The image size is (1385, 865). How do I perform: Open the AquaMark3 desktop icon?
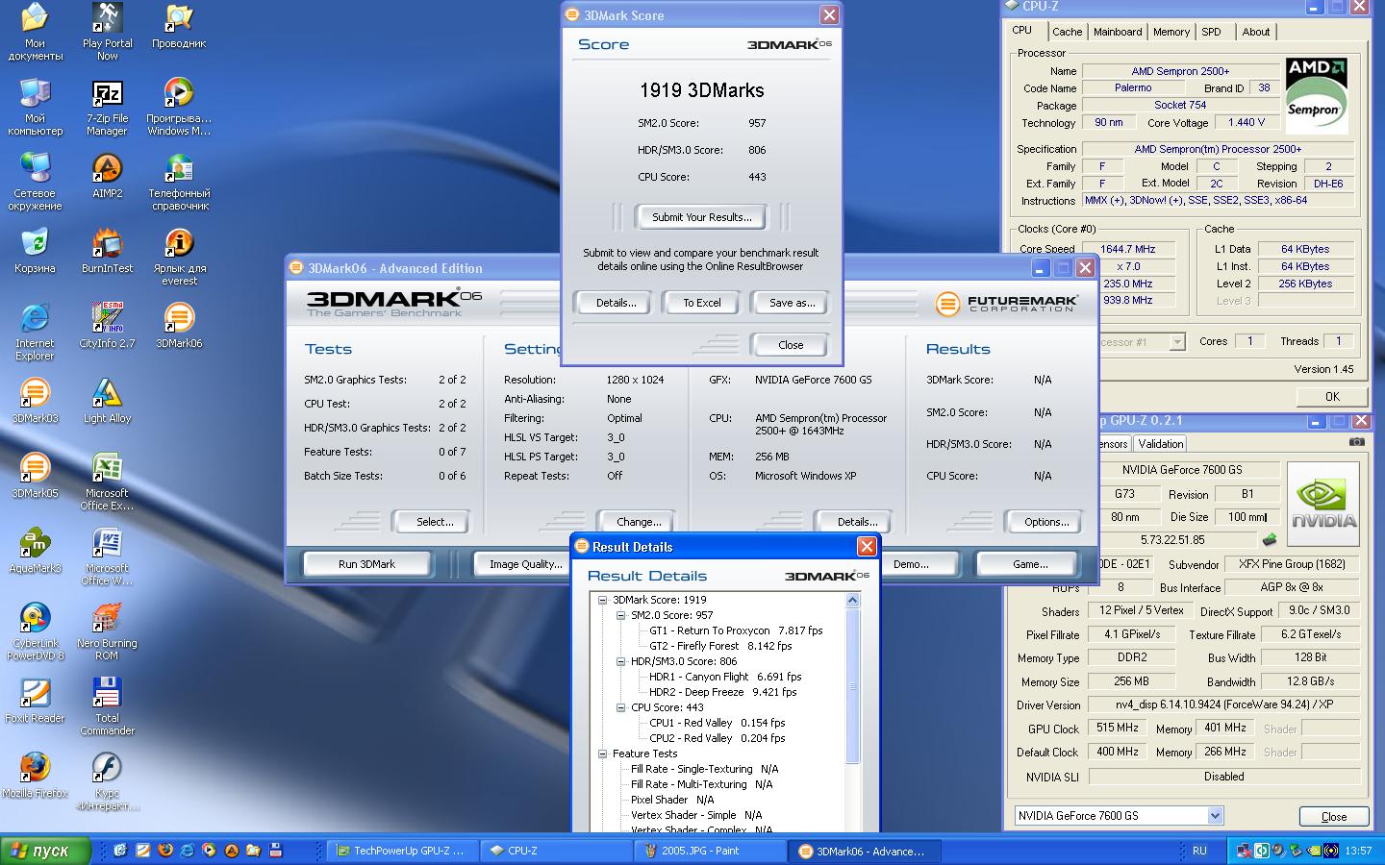coord(35,550)
